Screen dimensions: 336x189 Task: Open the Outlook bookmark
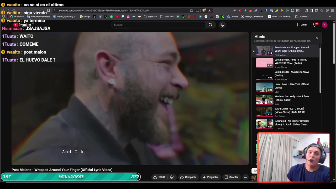pyautogui.click(x=233, y=17)
